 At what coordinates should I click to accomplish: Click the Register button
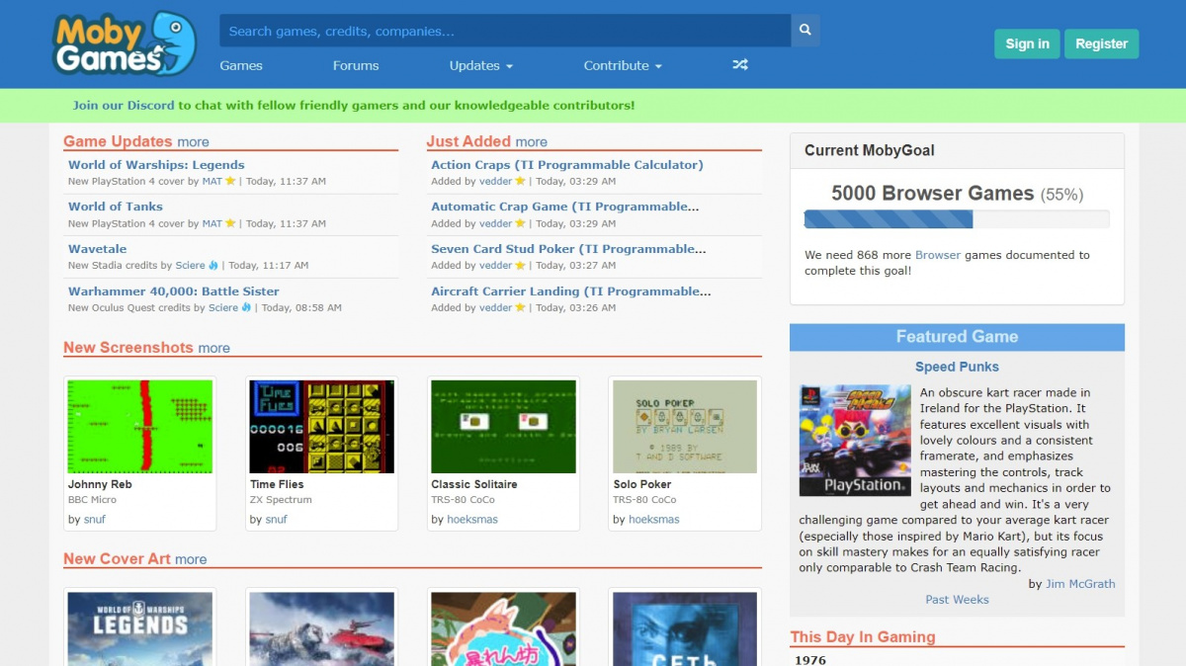click(1101, 43)
